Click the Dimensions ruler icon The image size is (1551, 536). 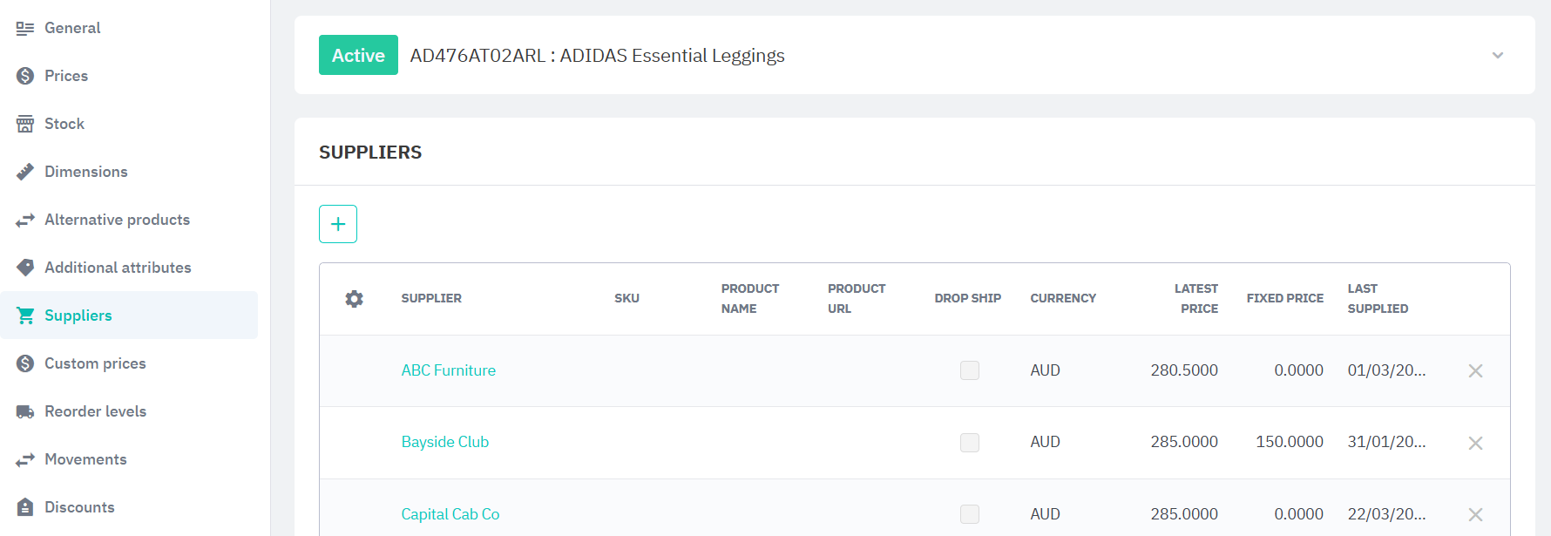[25, 172]
